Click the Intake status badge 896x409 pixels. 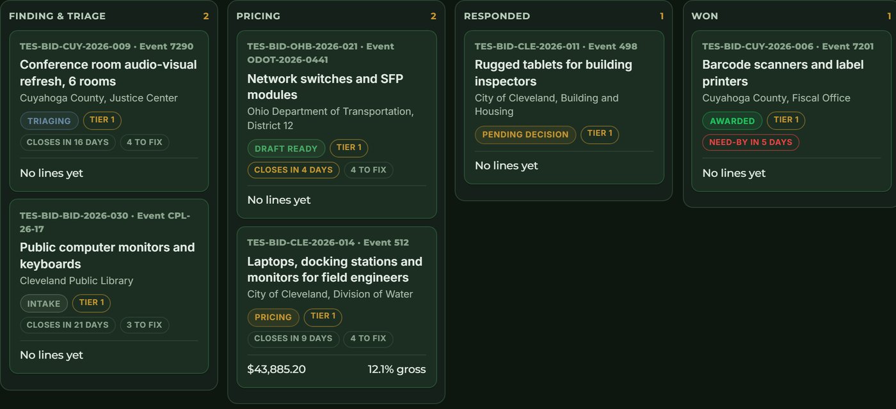click(x=44, y=304)
